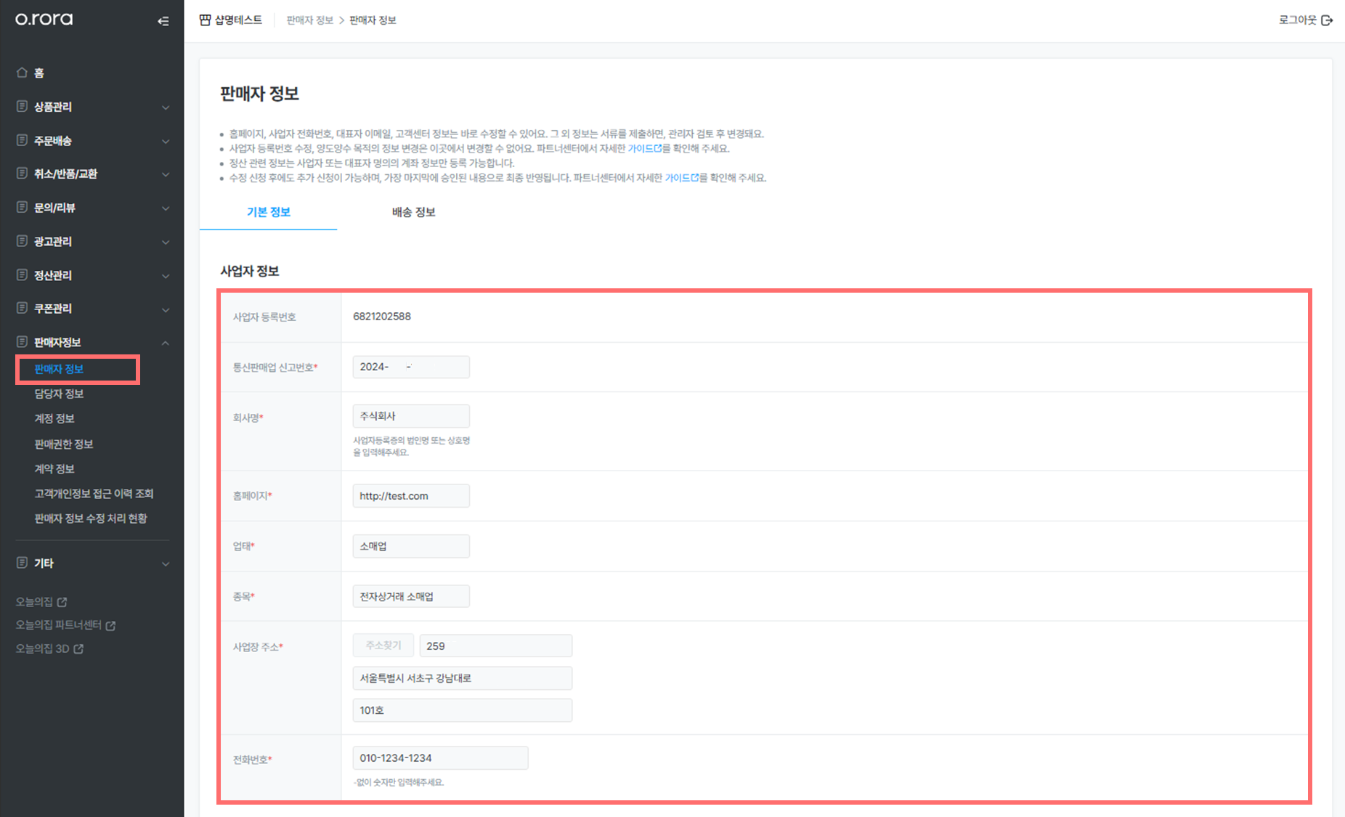Open 판매자 정보 수정 처리 현황
Screen dimensions: 1345x817
click(x=91, y=519)
